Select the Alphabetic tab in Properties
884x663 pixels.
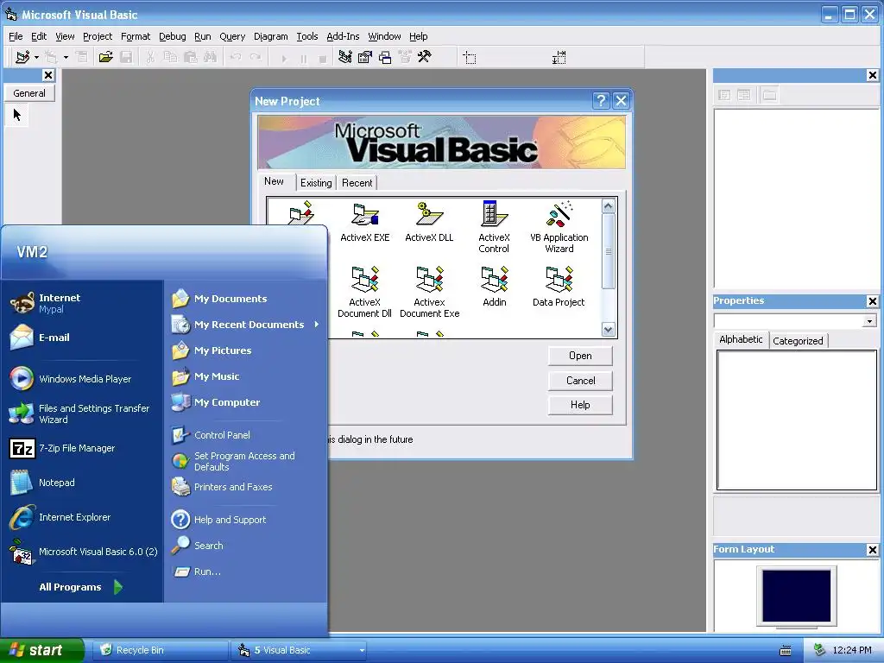point(741,338)
